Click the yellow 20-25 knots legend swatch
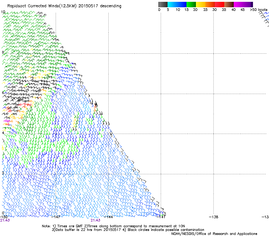The height and width of the screenshot is (236, 269). [201, 4]
